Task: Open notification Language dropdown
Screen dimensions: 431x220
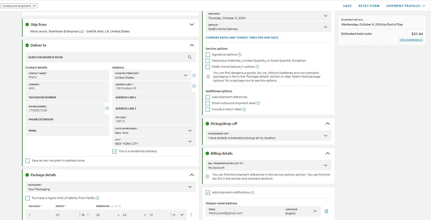Action: pos(302,211)
